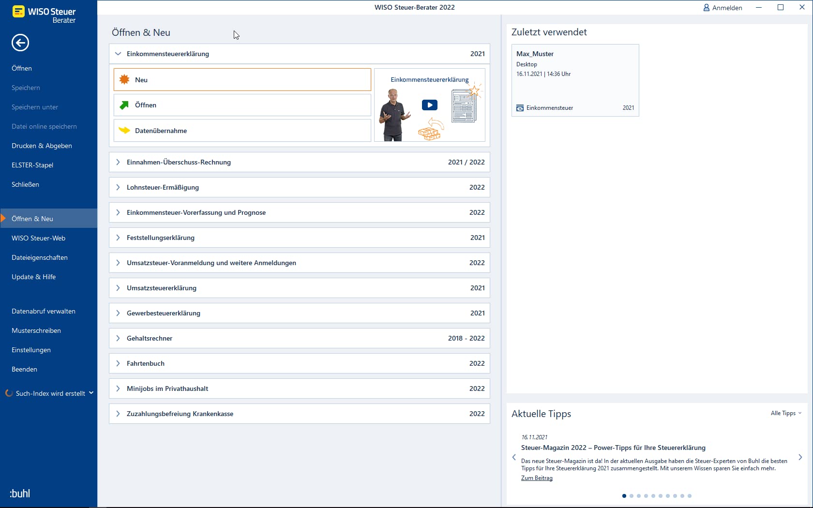
Task: Expand Einkommensteuer-Vorerfassung und Prognose
Action: [x=118, y=212]
